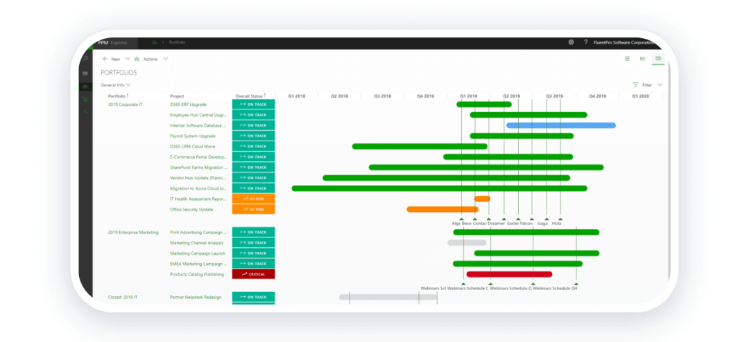Open the 2019 Enterprise Marketing portfolio
This screenshot has height=342, width=749.
coord(133,233)
